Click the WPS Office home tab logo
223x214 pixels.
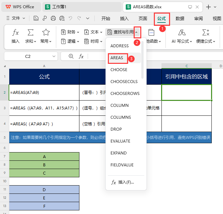[x=8, y=7]
